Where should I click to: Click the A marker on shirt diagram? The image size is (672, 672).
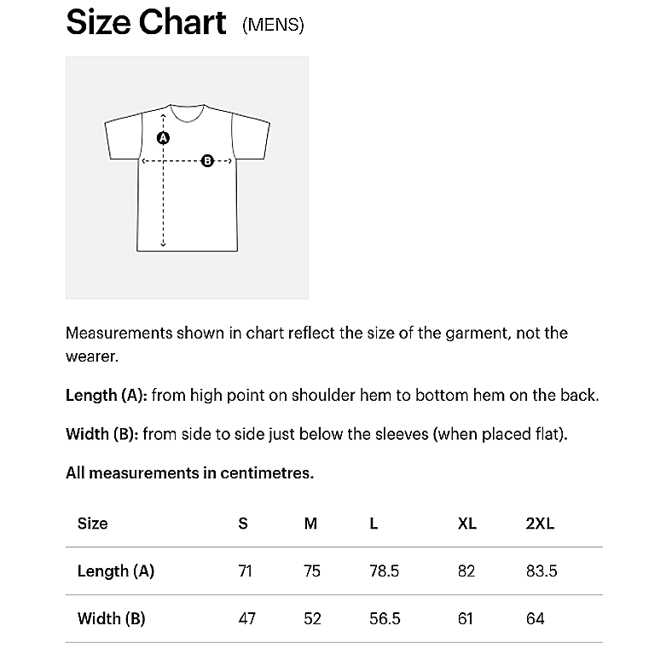coord(163,138)
